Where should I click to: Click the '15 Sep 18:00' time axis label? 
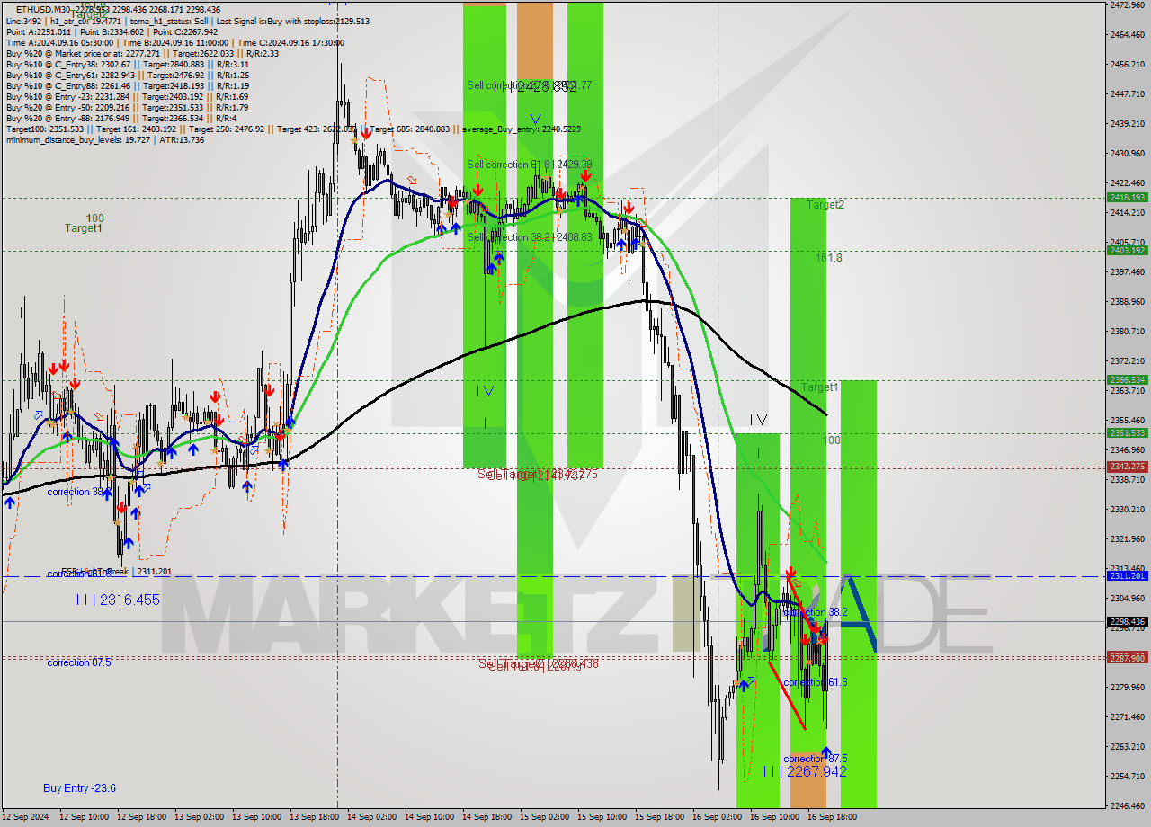pyautogui.click(x=660, y=818)
